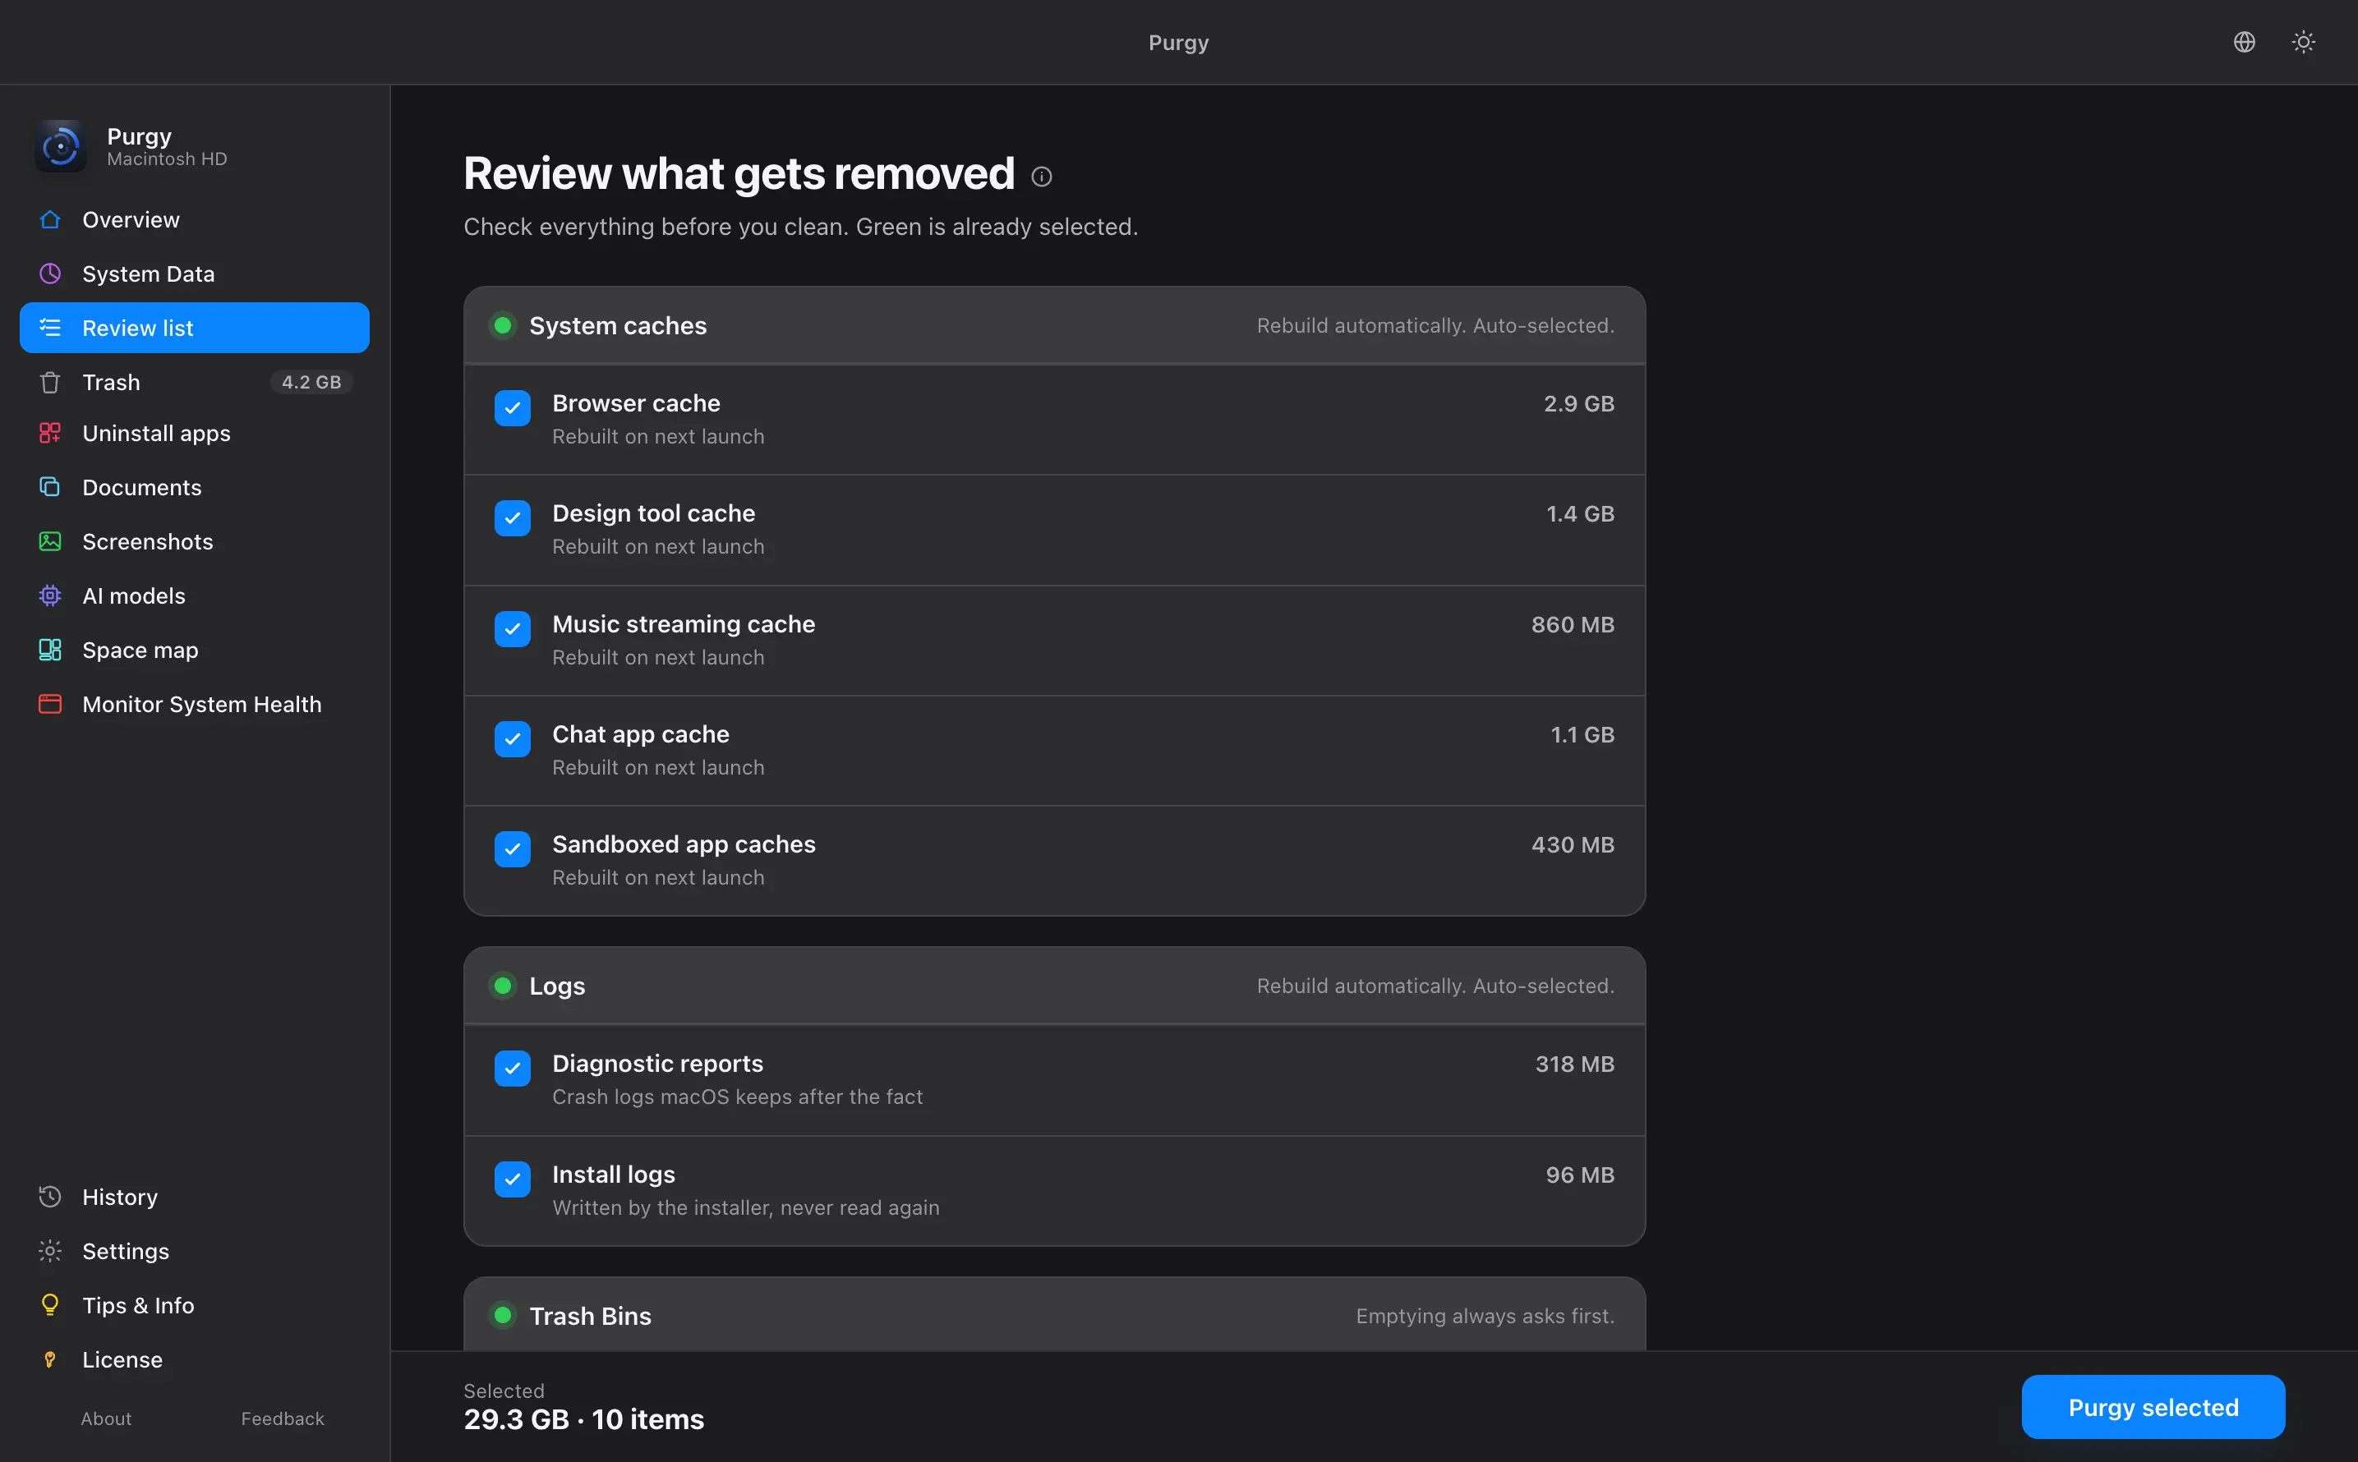Click the Trash Bins group header

pos(1054,1315)
